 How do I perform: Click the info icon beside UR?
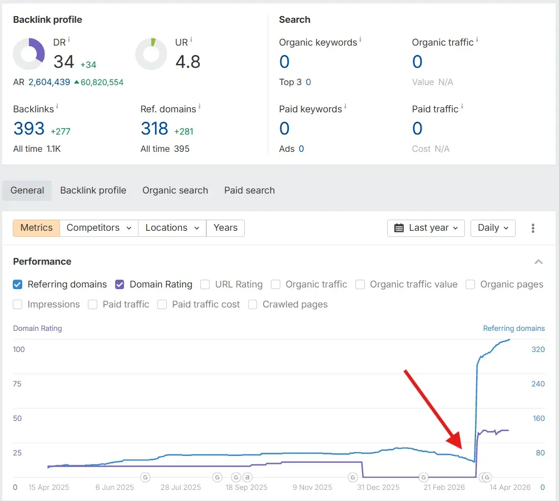[191, 40]
